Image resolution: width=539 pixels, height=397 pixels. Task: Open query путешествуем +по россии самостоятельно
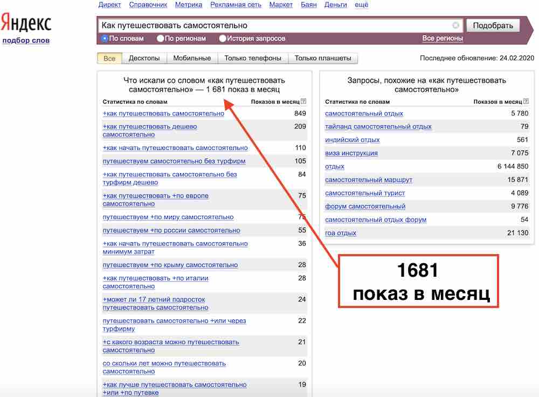coord(171,230)
